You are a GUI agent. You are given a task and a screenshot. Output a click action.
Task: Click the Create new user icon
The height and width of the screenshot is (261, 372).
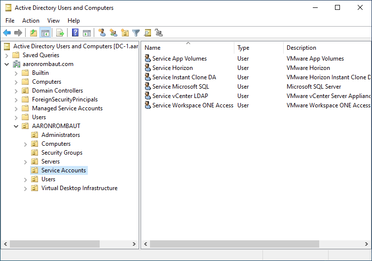tap(102, 33)
